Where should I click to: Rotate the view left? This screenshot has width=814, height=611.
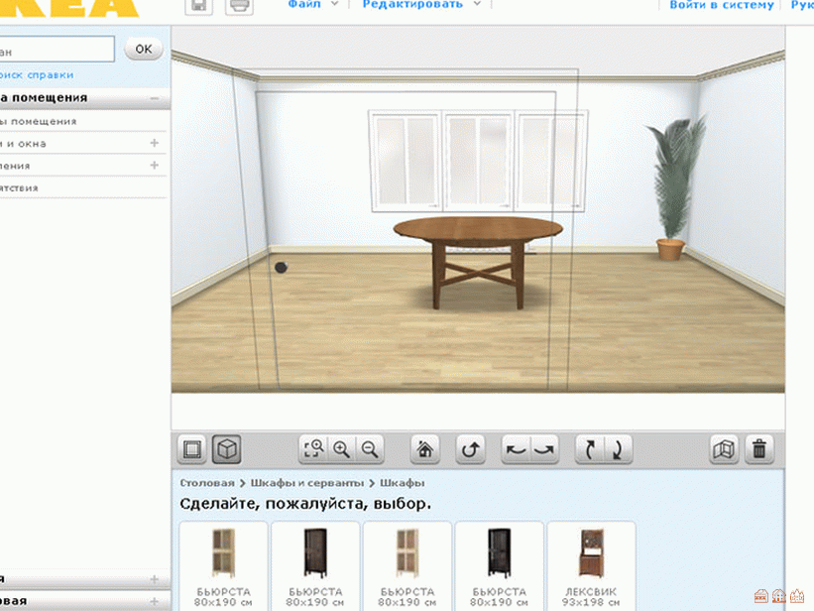517,449
